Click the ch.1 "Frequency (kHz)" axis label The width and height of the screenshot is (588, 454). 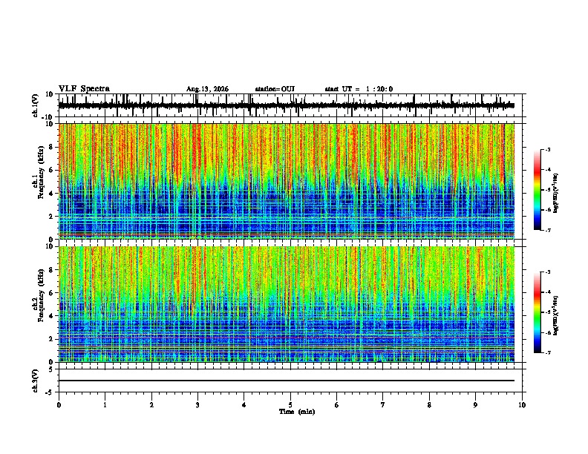coord(41,172)
